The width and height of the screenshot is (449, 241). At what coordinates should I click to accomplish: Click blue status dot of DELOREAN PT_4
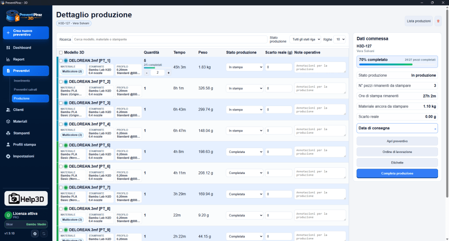click(66, 124)
